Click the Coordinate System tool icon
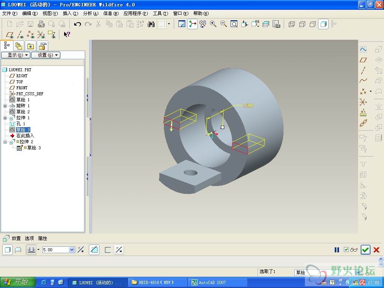384x288 pixels. 363,102
